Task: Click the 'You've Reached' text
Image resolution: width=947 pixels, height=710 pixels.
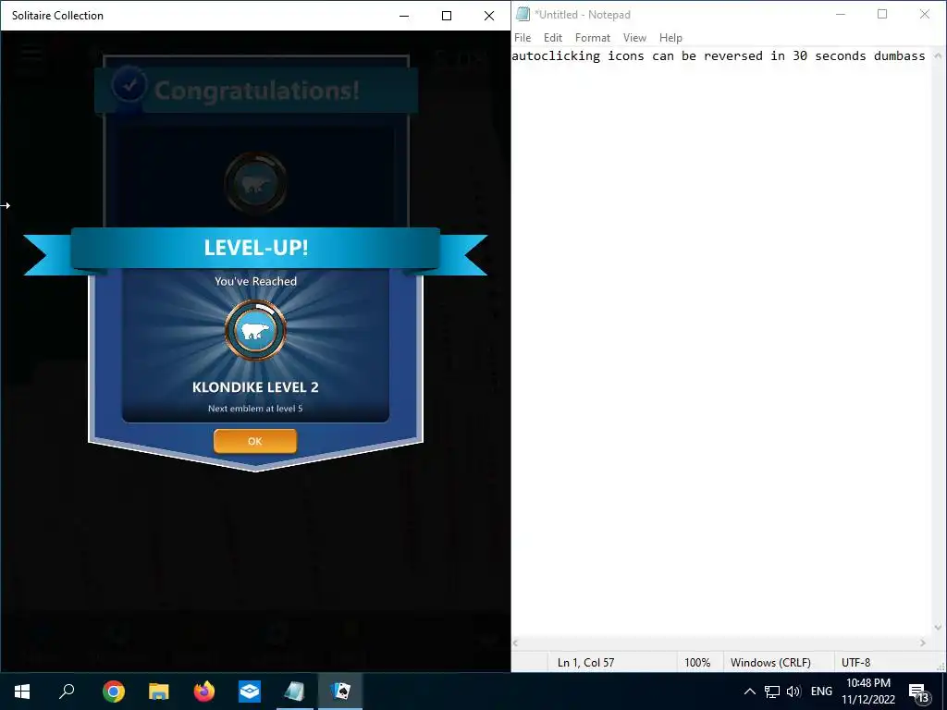Action: 255,281
